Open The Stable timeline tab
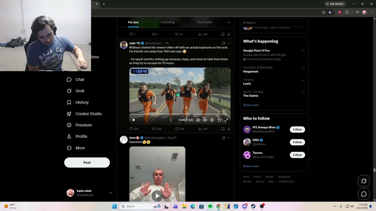 (204, 22)
